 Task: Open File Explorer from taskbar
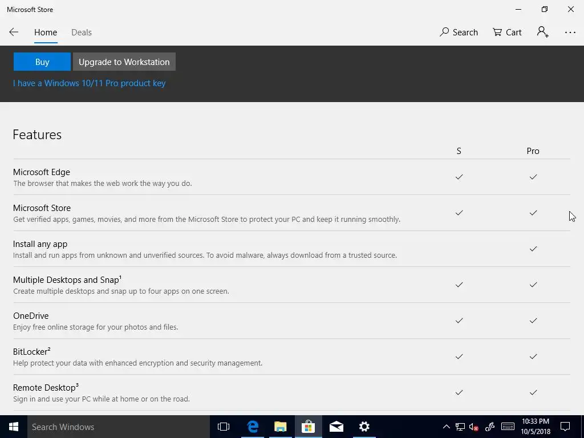281,427
